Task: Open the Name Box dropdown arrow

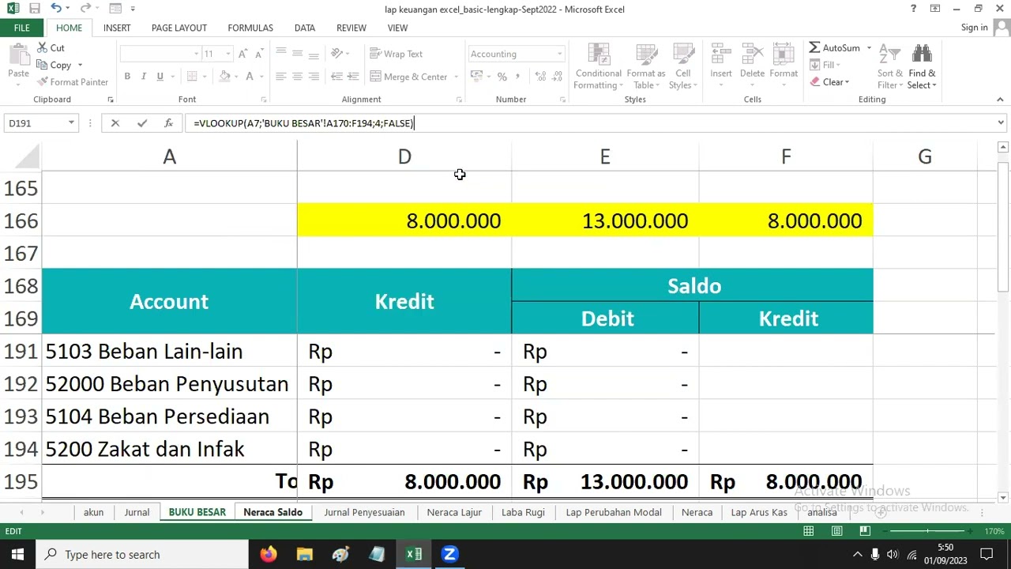Action: click(71, 123)
